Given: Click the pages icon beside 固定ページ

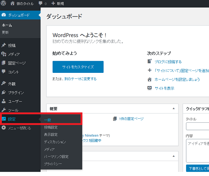Looking at the screenshot, I should 4,63.
